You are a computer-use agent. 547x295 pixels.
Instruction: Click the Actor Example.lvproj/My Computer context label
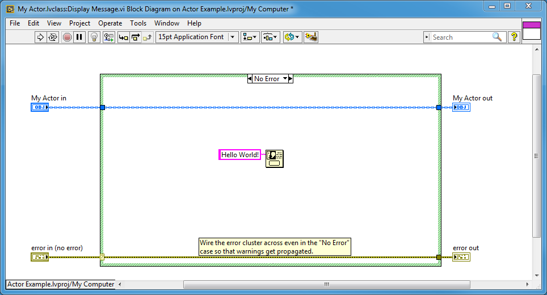click(x=61, y=284)
